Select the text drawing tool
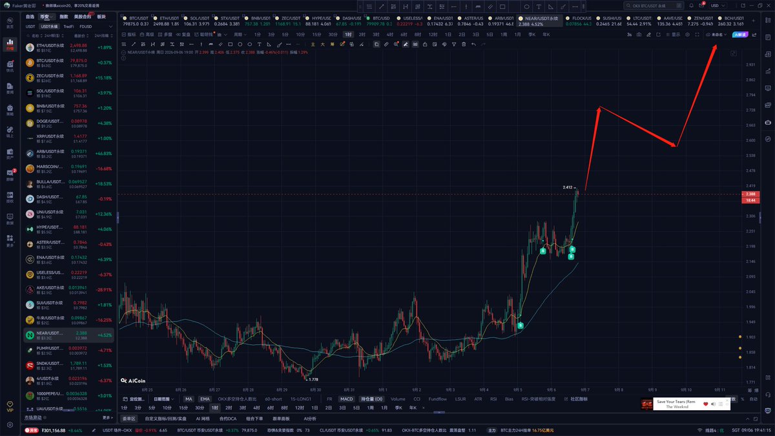The image size is (775, 436). click(260, 44)
